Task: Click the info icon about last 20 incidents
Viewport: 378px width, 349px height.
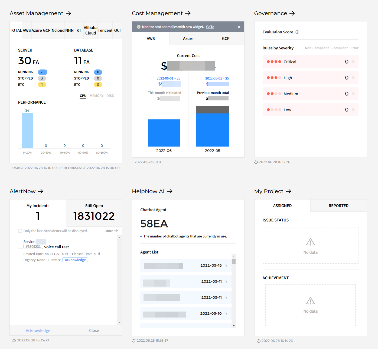Action: click(x=20, y=231)
